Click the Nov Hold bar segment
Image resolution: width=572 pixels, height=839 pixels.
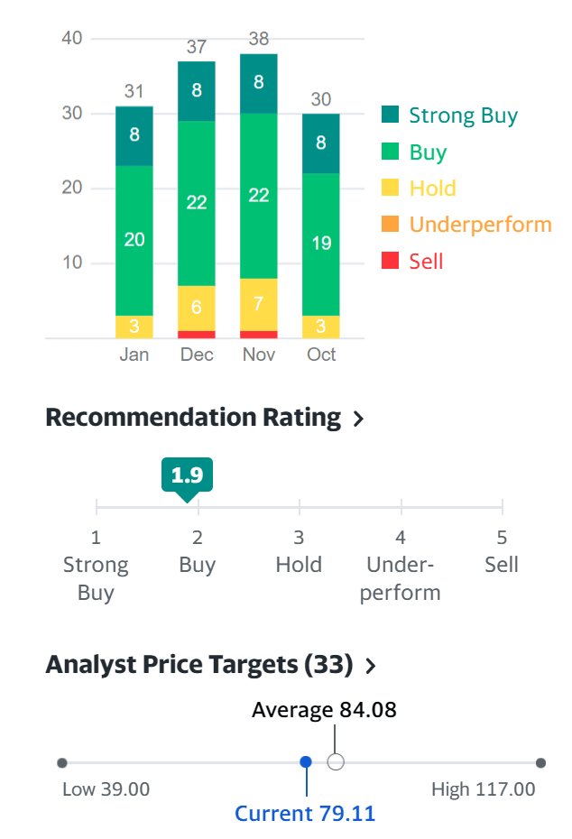(259, 304)
